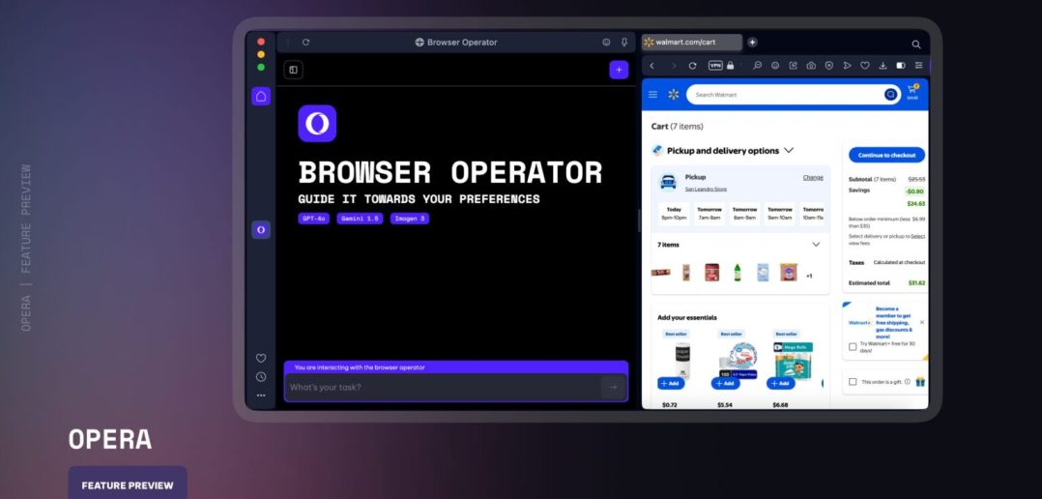1042x499 pixels.
Task: Take a snapshot with the camera icon
Action: click(811, 66)
